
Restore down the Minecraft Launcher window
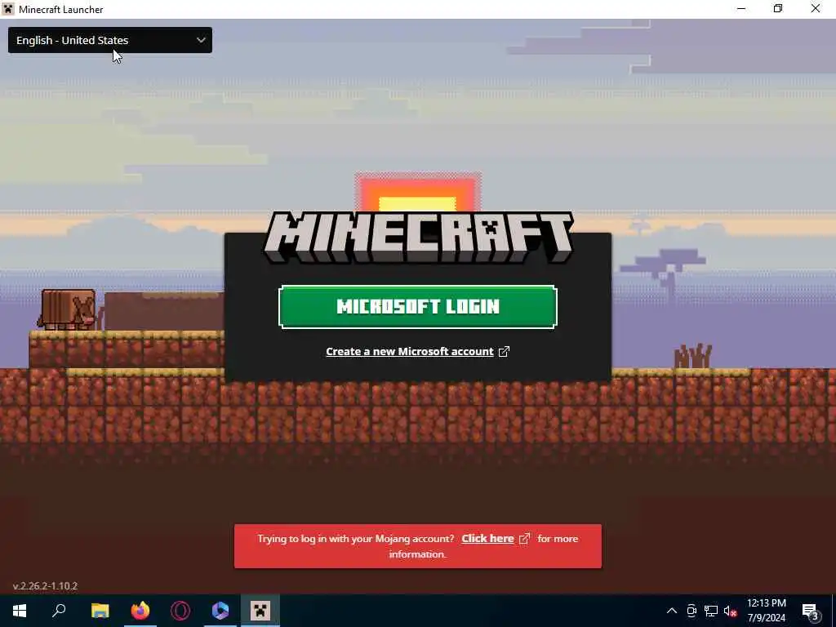click(x=778, y=9)
